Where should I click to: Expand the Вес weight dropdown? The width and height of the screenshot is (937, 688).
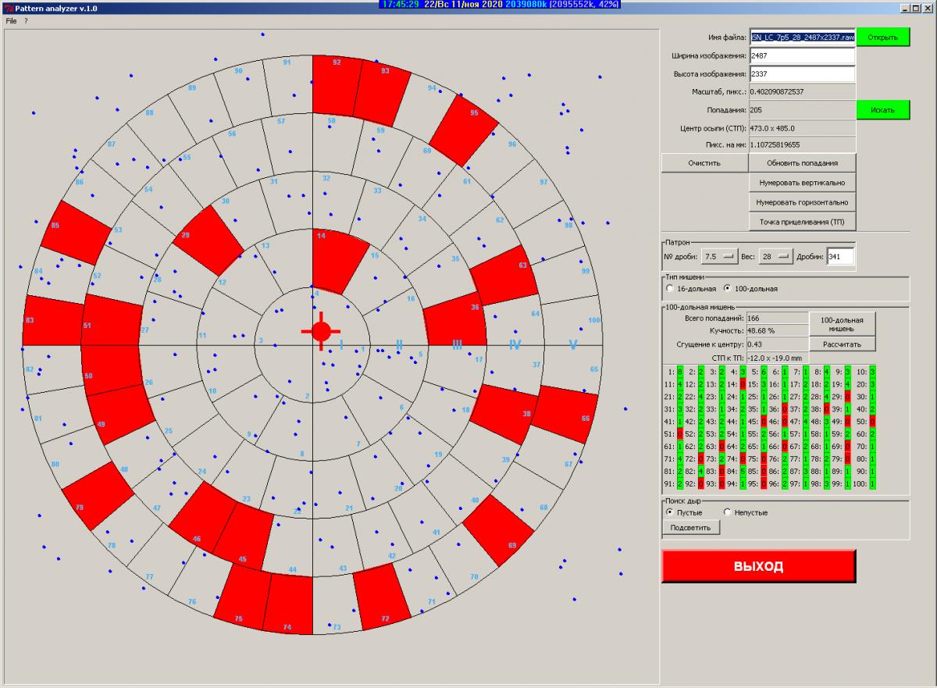776,256
